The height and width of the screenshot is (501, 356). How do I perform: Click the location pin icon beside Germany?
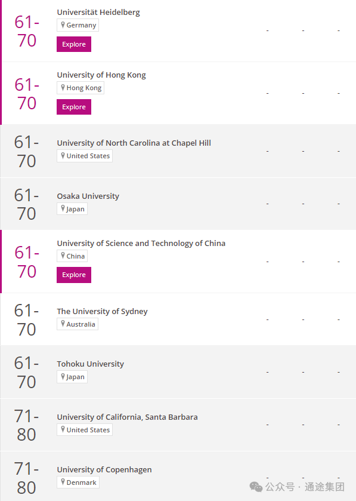63,25
